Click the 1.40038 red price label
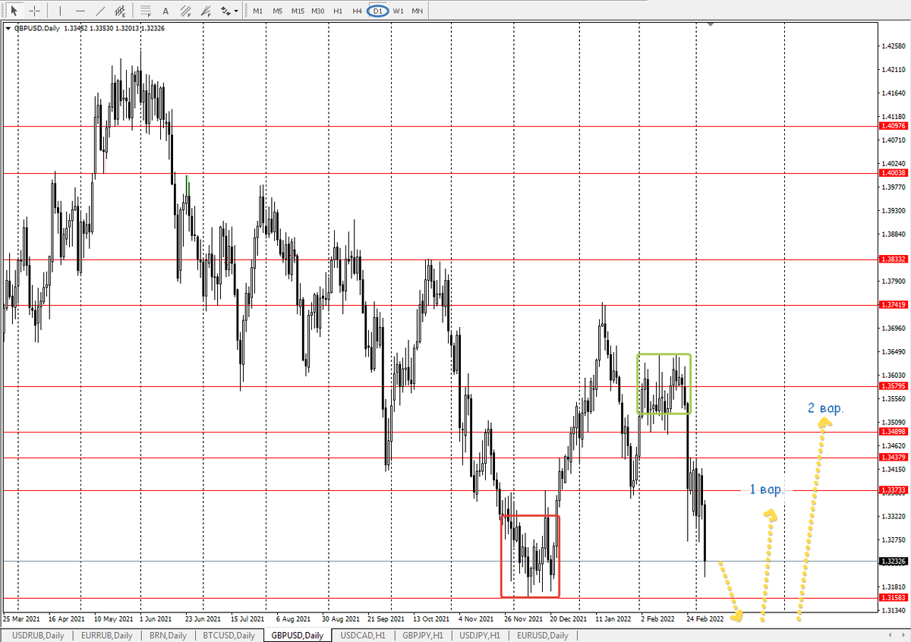Image resolution: width=911 pixels, height=642 pixels. point(893,173)
